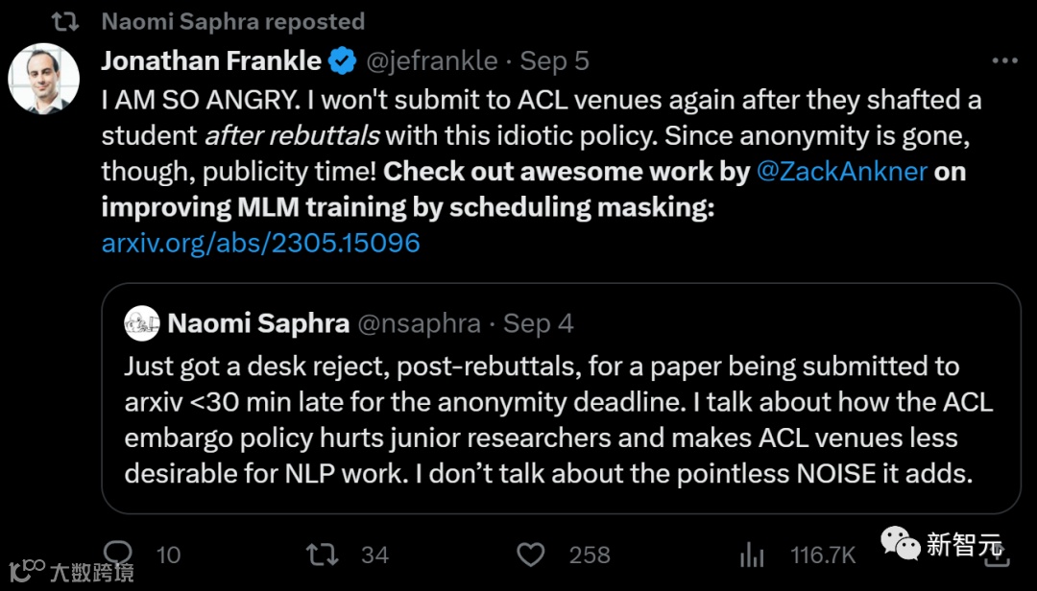The image size is (1037, 591).
Task: Click the Sep 4 quoted tweet date
Action: pyautogui.click(x=539, y=323)
